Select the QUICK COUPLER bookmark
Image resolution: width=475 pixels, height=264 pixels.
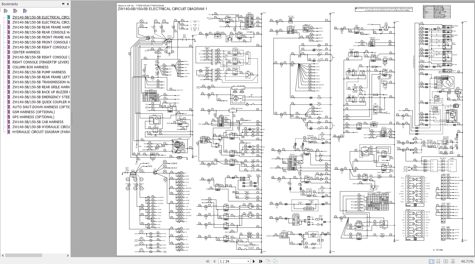[x=41, y=102]
